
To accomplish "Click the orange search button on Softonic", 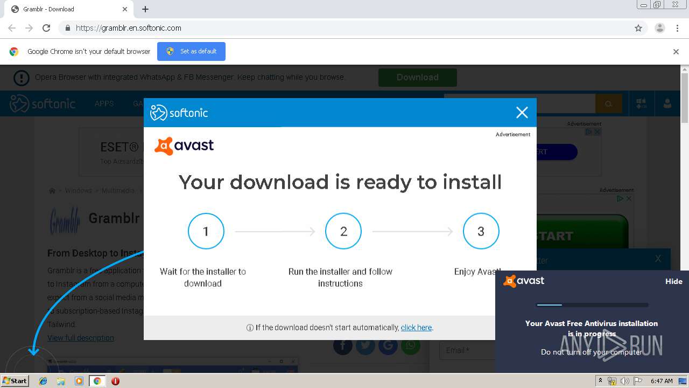I will 609,104.
